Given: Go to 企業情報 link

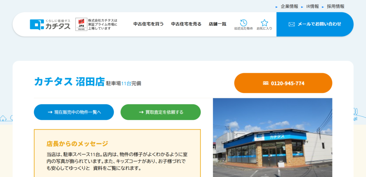Looking at the screenshot, I should pyautogui.click(x=289, y=6).
